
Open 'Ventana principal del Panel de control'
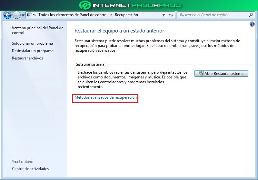click(x=37, y=30)
